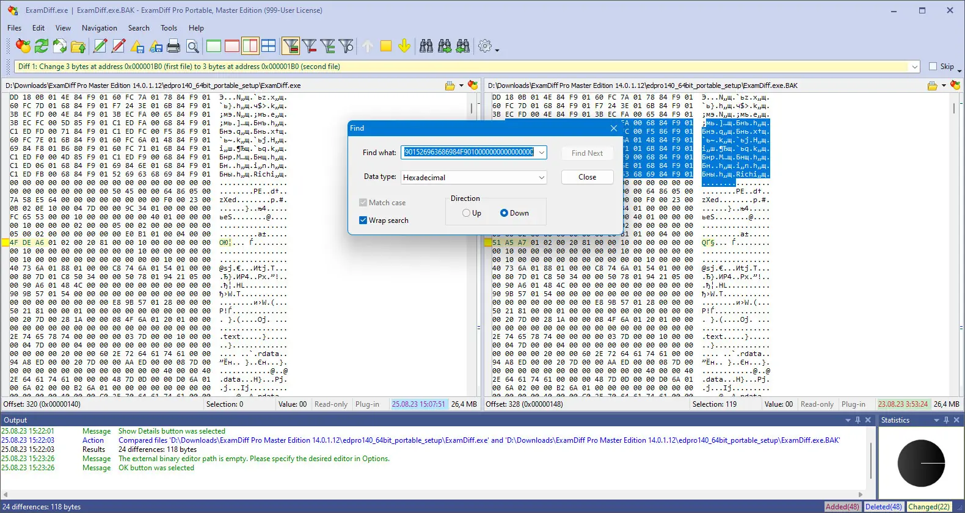Open the Navigation menu
The image size is (965, 513).
point(99,28)
